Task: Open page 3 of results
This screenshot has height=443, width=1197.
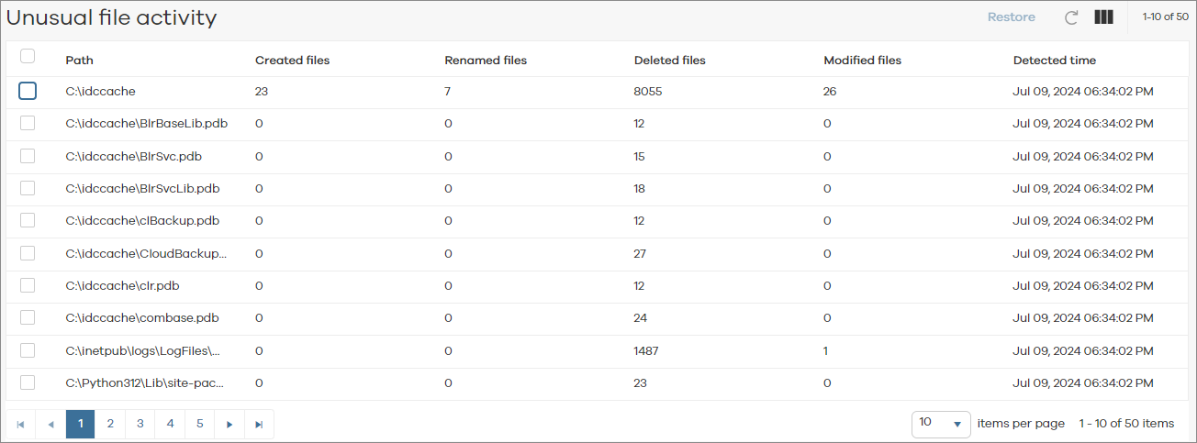Action: tap(140, 424)
